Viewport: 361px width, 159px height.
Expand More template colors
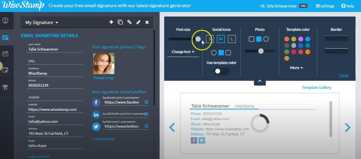click(x=296, y=68)
